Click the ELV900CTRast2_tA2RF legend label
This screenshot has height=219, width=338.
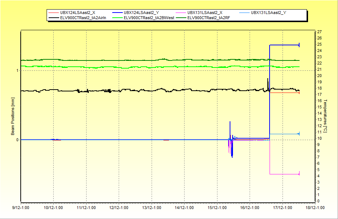pyautogui.click(x=209, y=17)
